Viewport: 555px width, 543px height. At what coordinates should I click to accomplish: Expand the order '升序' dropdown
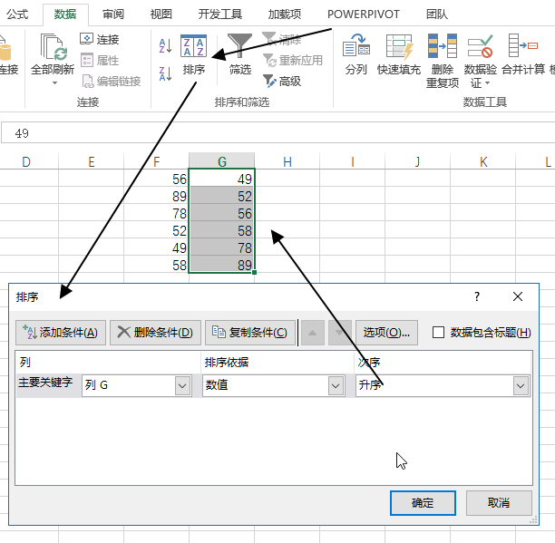521,385
